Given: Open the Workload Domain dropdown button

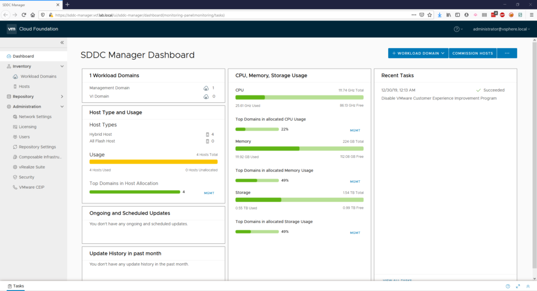Looking at the screenshot, I should pyautogui.click(x=418, y=53).
